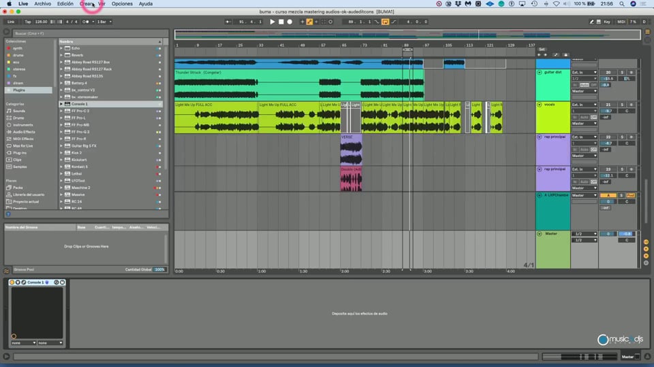Image resolution: width=654 pixels, height=367 pixels.
Task: Expand the Reverb device entry
Action: click(61, 55)
